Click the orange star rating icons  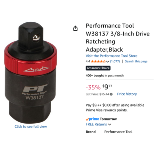point(98,61)
